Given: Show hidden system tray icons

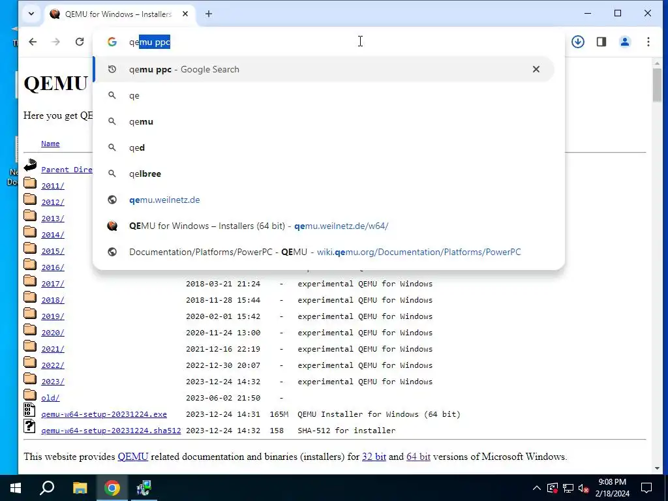Looking at the screenshot, I should tap(537, 488).
